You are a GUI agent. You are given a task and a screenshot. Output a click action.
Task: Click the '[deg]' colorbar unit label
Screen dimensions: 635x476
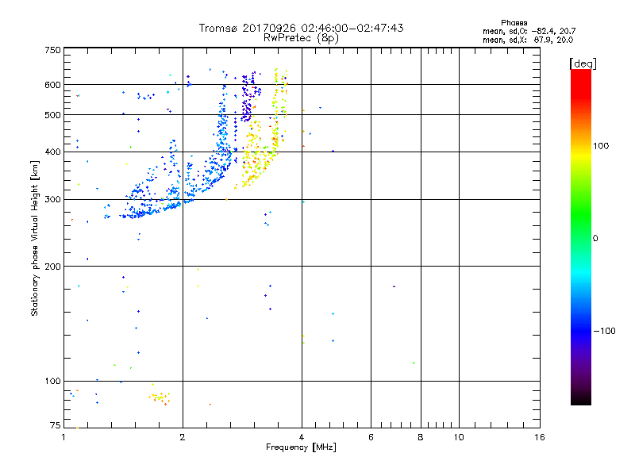(583, 63)
